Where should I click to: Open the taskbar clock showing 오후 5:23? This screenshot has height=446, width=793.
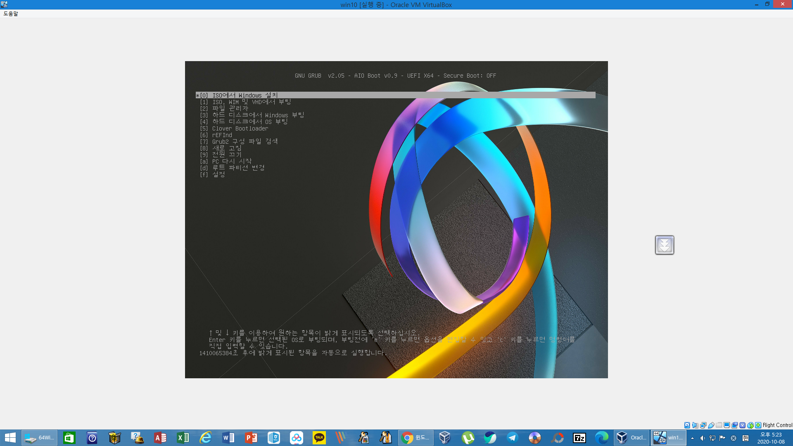(x=771, y=438)
